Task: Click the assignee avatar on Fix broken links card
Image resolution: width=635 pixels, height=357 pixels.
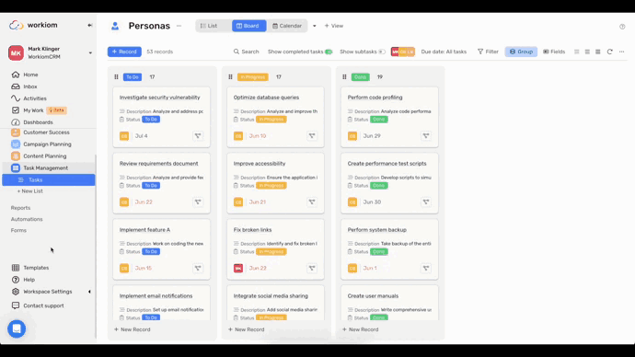Action: pos(238,268)
